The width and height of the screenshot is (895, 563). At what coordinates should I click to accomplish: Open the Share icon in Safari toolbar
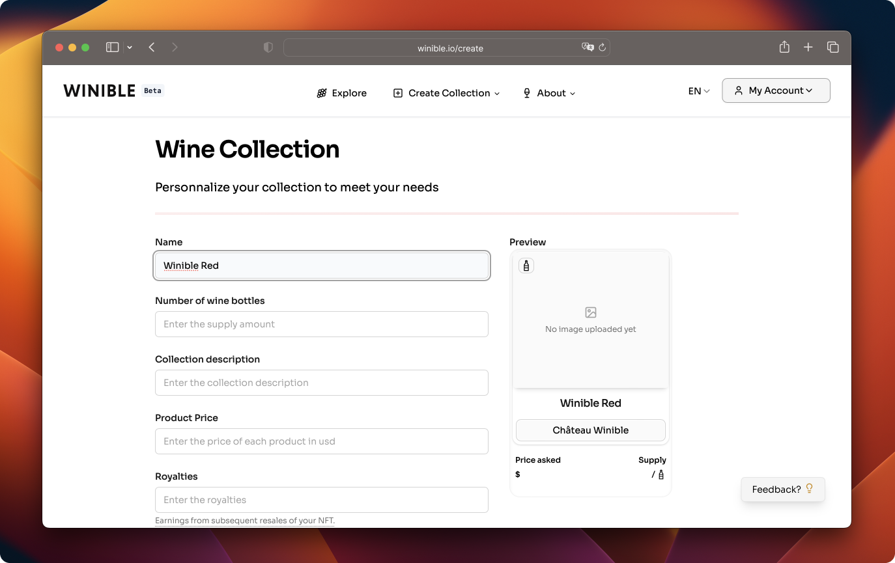(x=784, y=47)
